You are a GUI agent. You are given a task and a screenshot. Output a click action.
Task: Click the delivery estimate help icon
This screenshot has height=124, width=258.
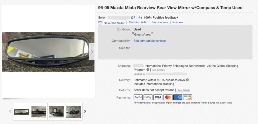click(187, 80)
